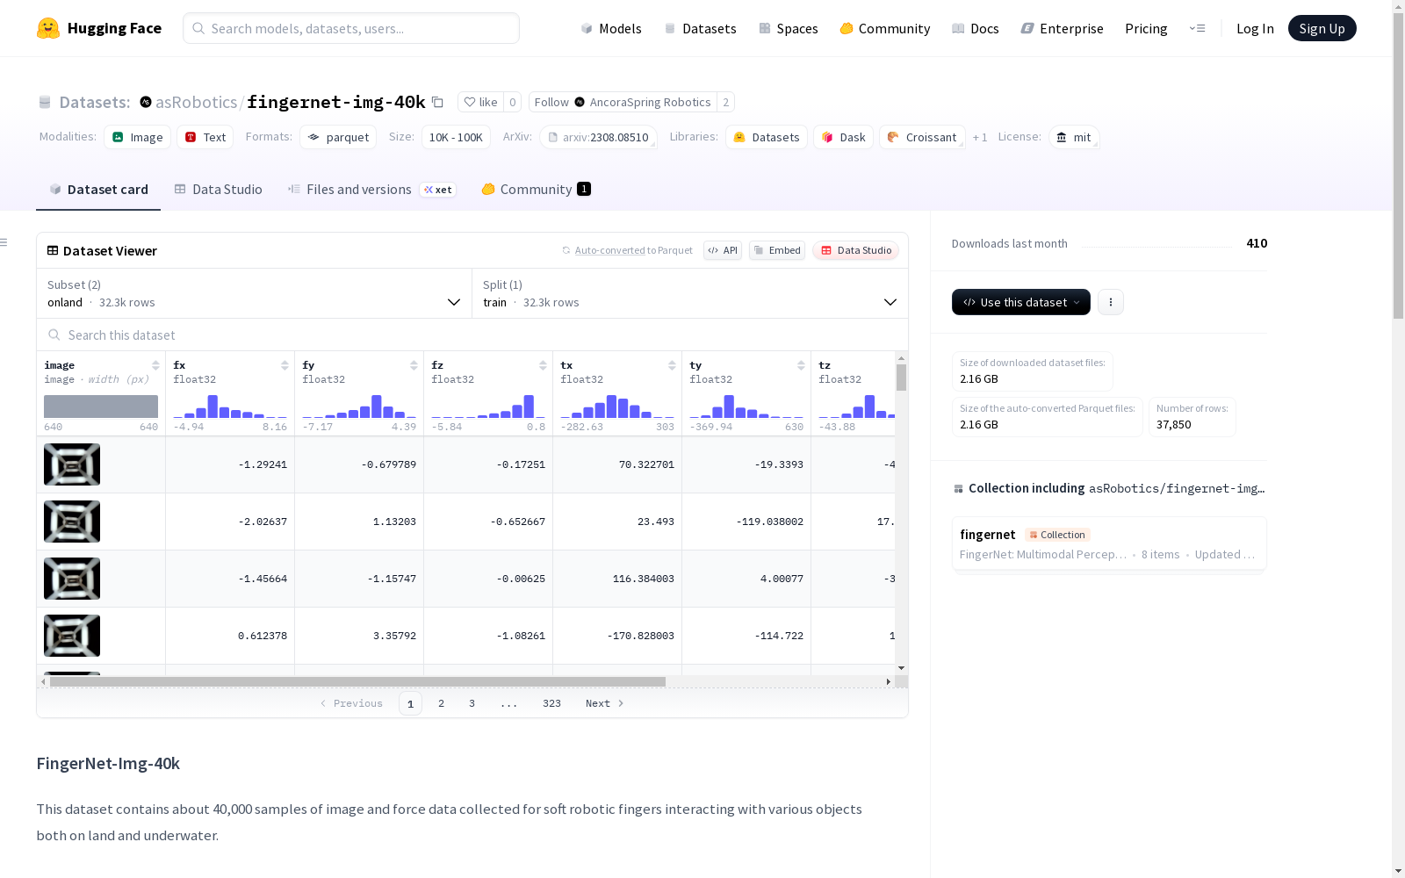Image resolution: width=1405 pixels, height=878 pixels.
Task: Open more options next to Use this dataset
Action: [x=1111, y=302]
